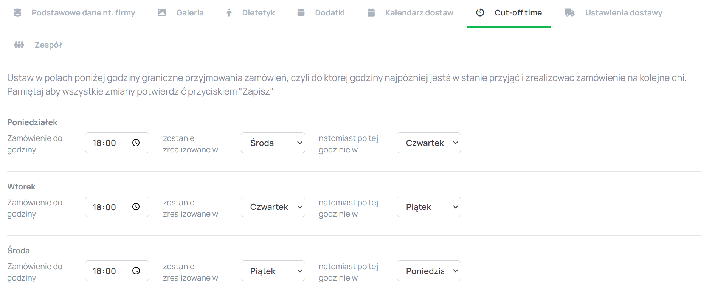Open Poniedziałek after-hour dropdown showing Czwartek
Screen dimensions: 701x296
[x=428, y=143]
